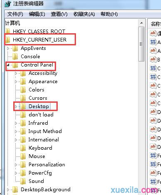161x195 pixels.
Task: Click the Keyboard key folder icon
Action: tap(23, 148)
